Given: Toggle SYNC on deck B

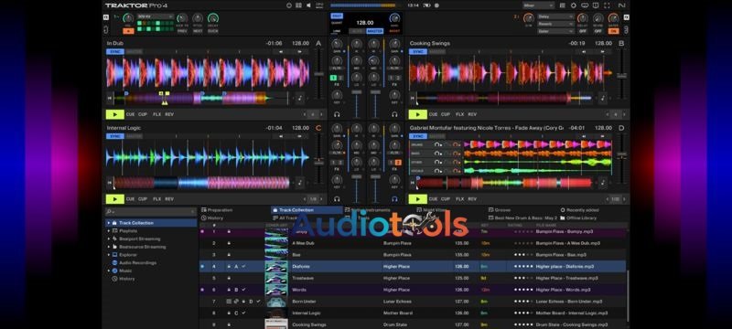Looking at the screenshot, I should click(x=418, y=52).
